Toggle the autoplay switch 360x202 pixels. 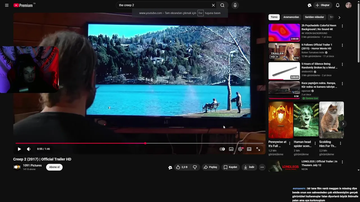pyautogui.click(x=222, y=149)
